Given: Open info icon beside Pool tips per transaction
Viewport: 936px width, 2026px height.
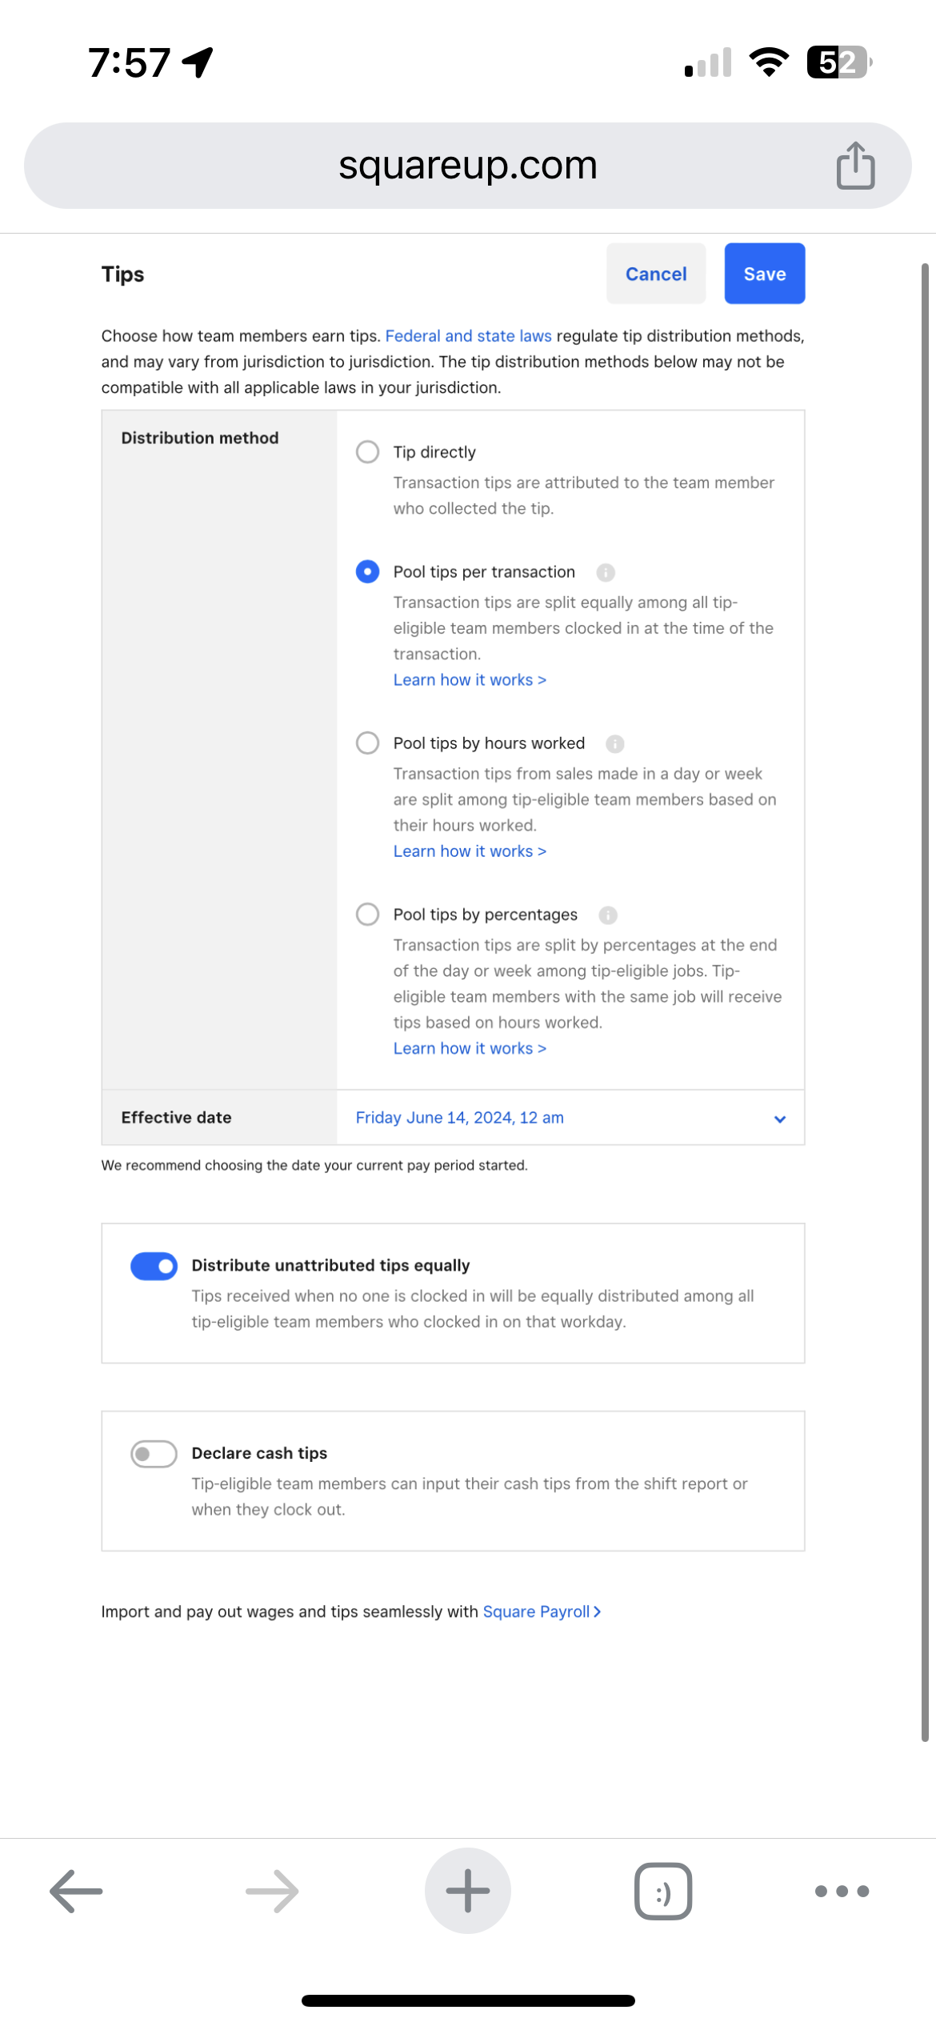Looking at the screenshot, I should [x=606, y=572].
